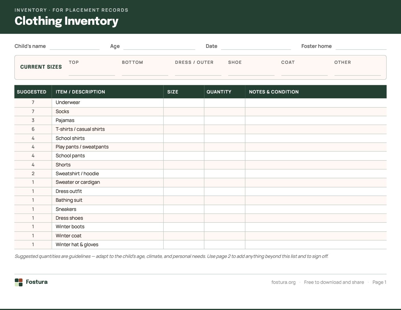The image size is (401, 310).
Task: Select the 'Underwear' row item
Action: (68, 102)
